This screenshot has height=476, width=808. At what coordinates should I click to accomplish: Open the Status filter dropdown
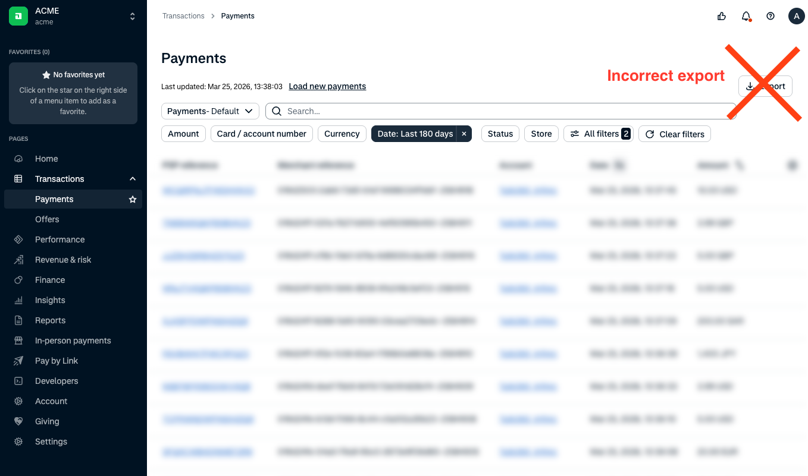point(500,134)
